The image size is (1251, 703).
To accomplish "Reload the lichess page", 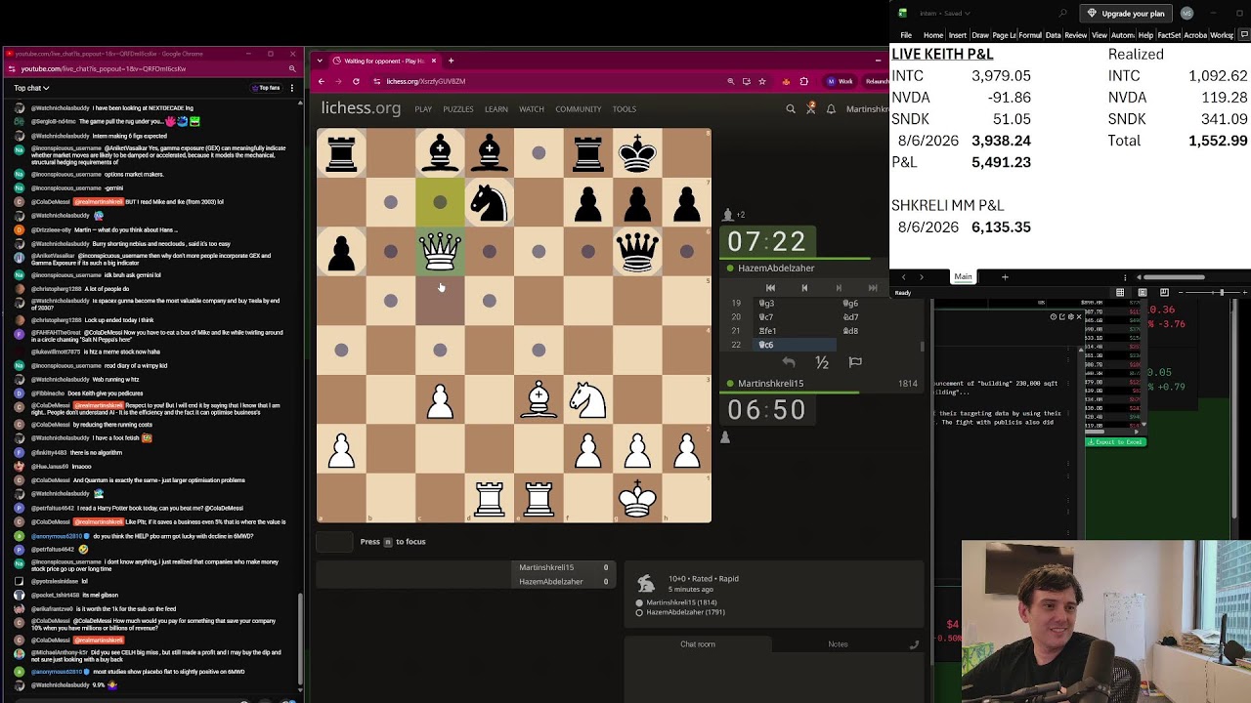I will coord(356,81).
